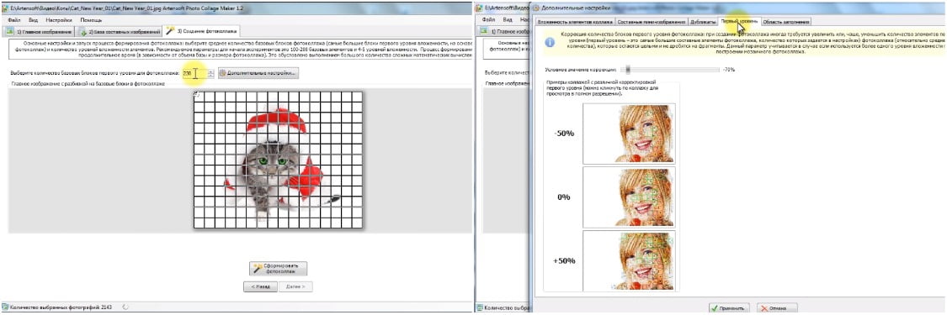The image size is (947, 315).
Task: Open the Настройки menu
Action: coord(59,20)
